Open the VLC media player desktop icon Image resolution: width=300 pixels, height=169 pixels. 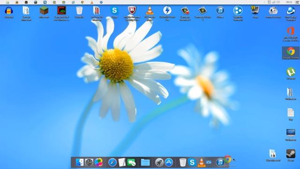coord(150,10)
